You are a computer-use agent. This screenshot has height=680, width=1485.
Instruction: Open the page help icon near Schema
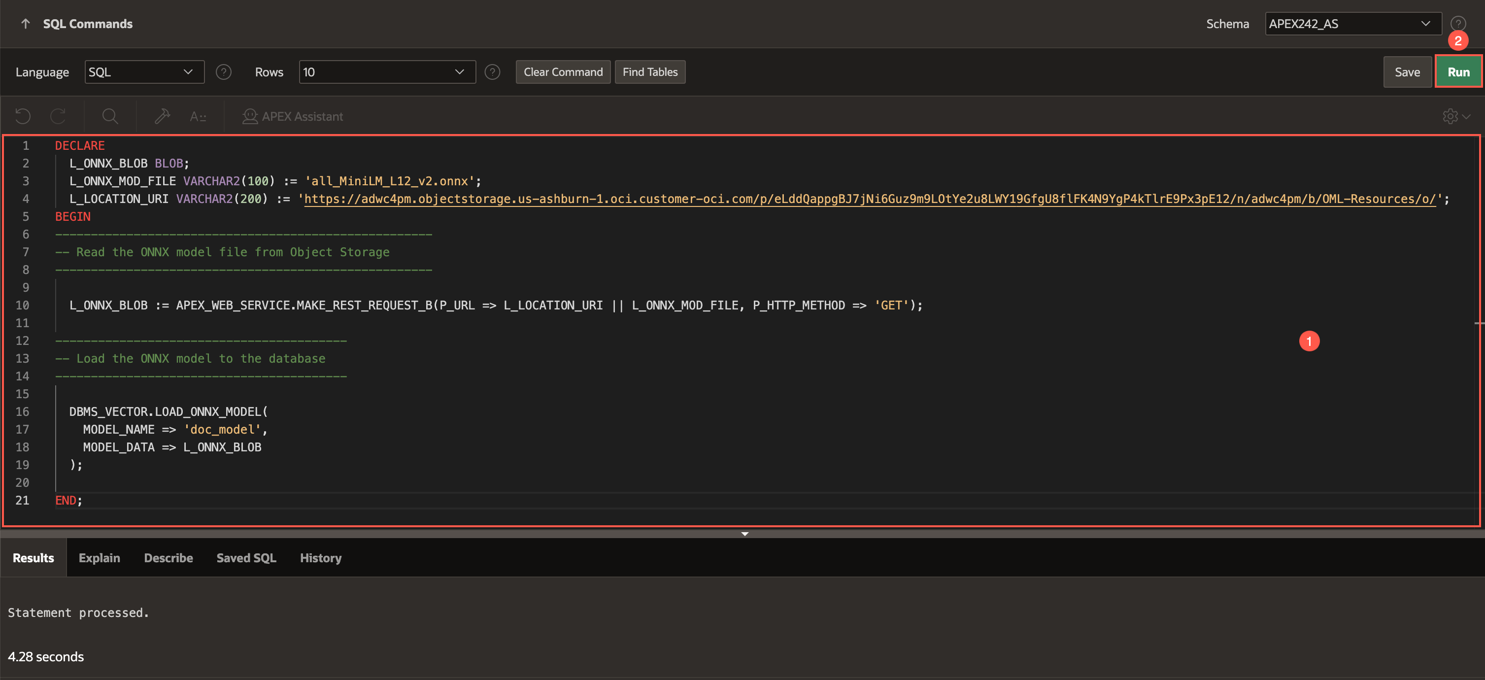click(1458, 24)
